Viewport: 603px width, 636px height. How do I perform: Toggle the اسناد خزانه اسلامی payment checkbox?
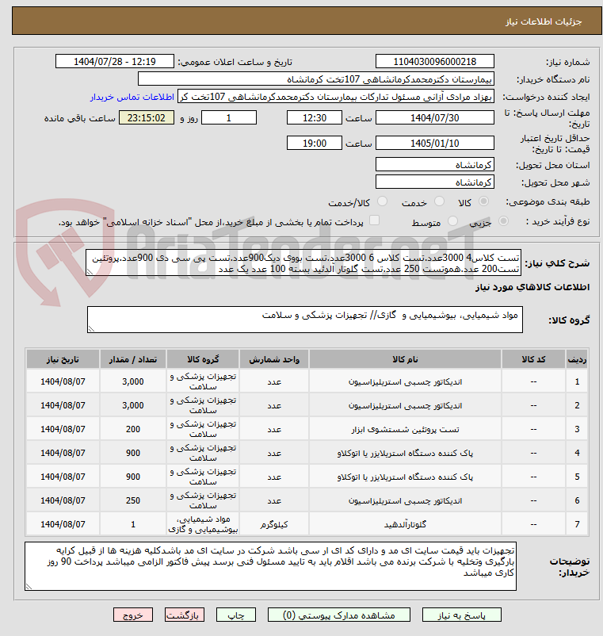coord(375,220)
